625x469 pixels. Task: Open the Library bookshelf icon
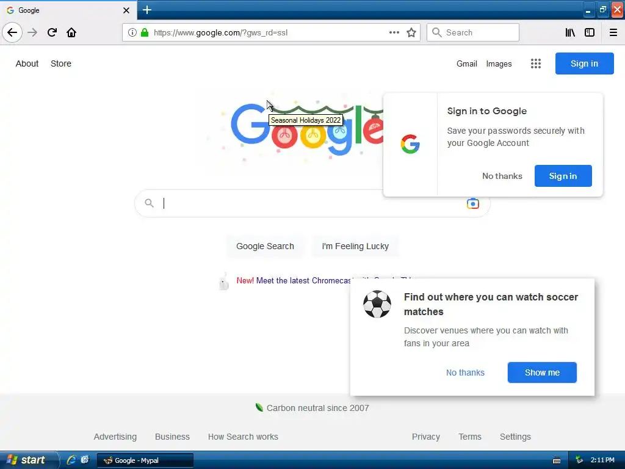[570, 32]
